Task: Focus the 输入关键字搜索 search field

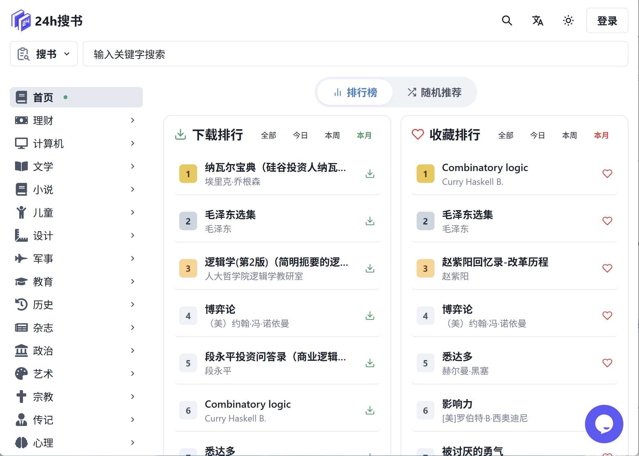Action: click(x=355, y=54)
